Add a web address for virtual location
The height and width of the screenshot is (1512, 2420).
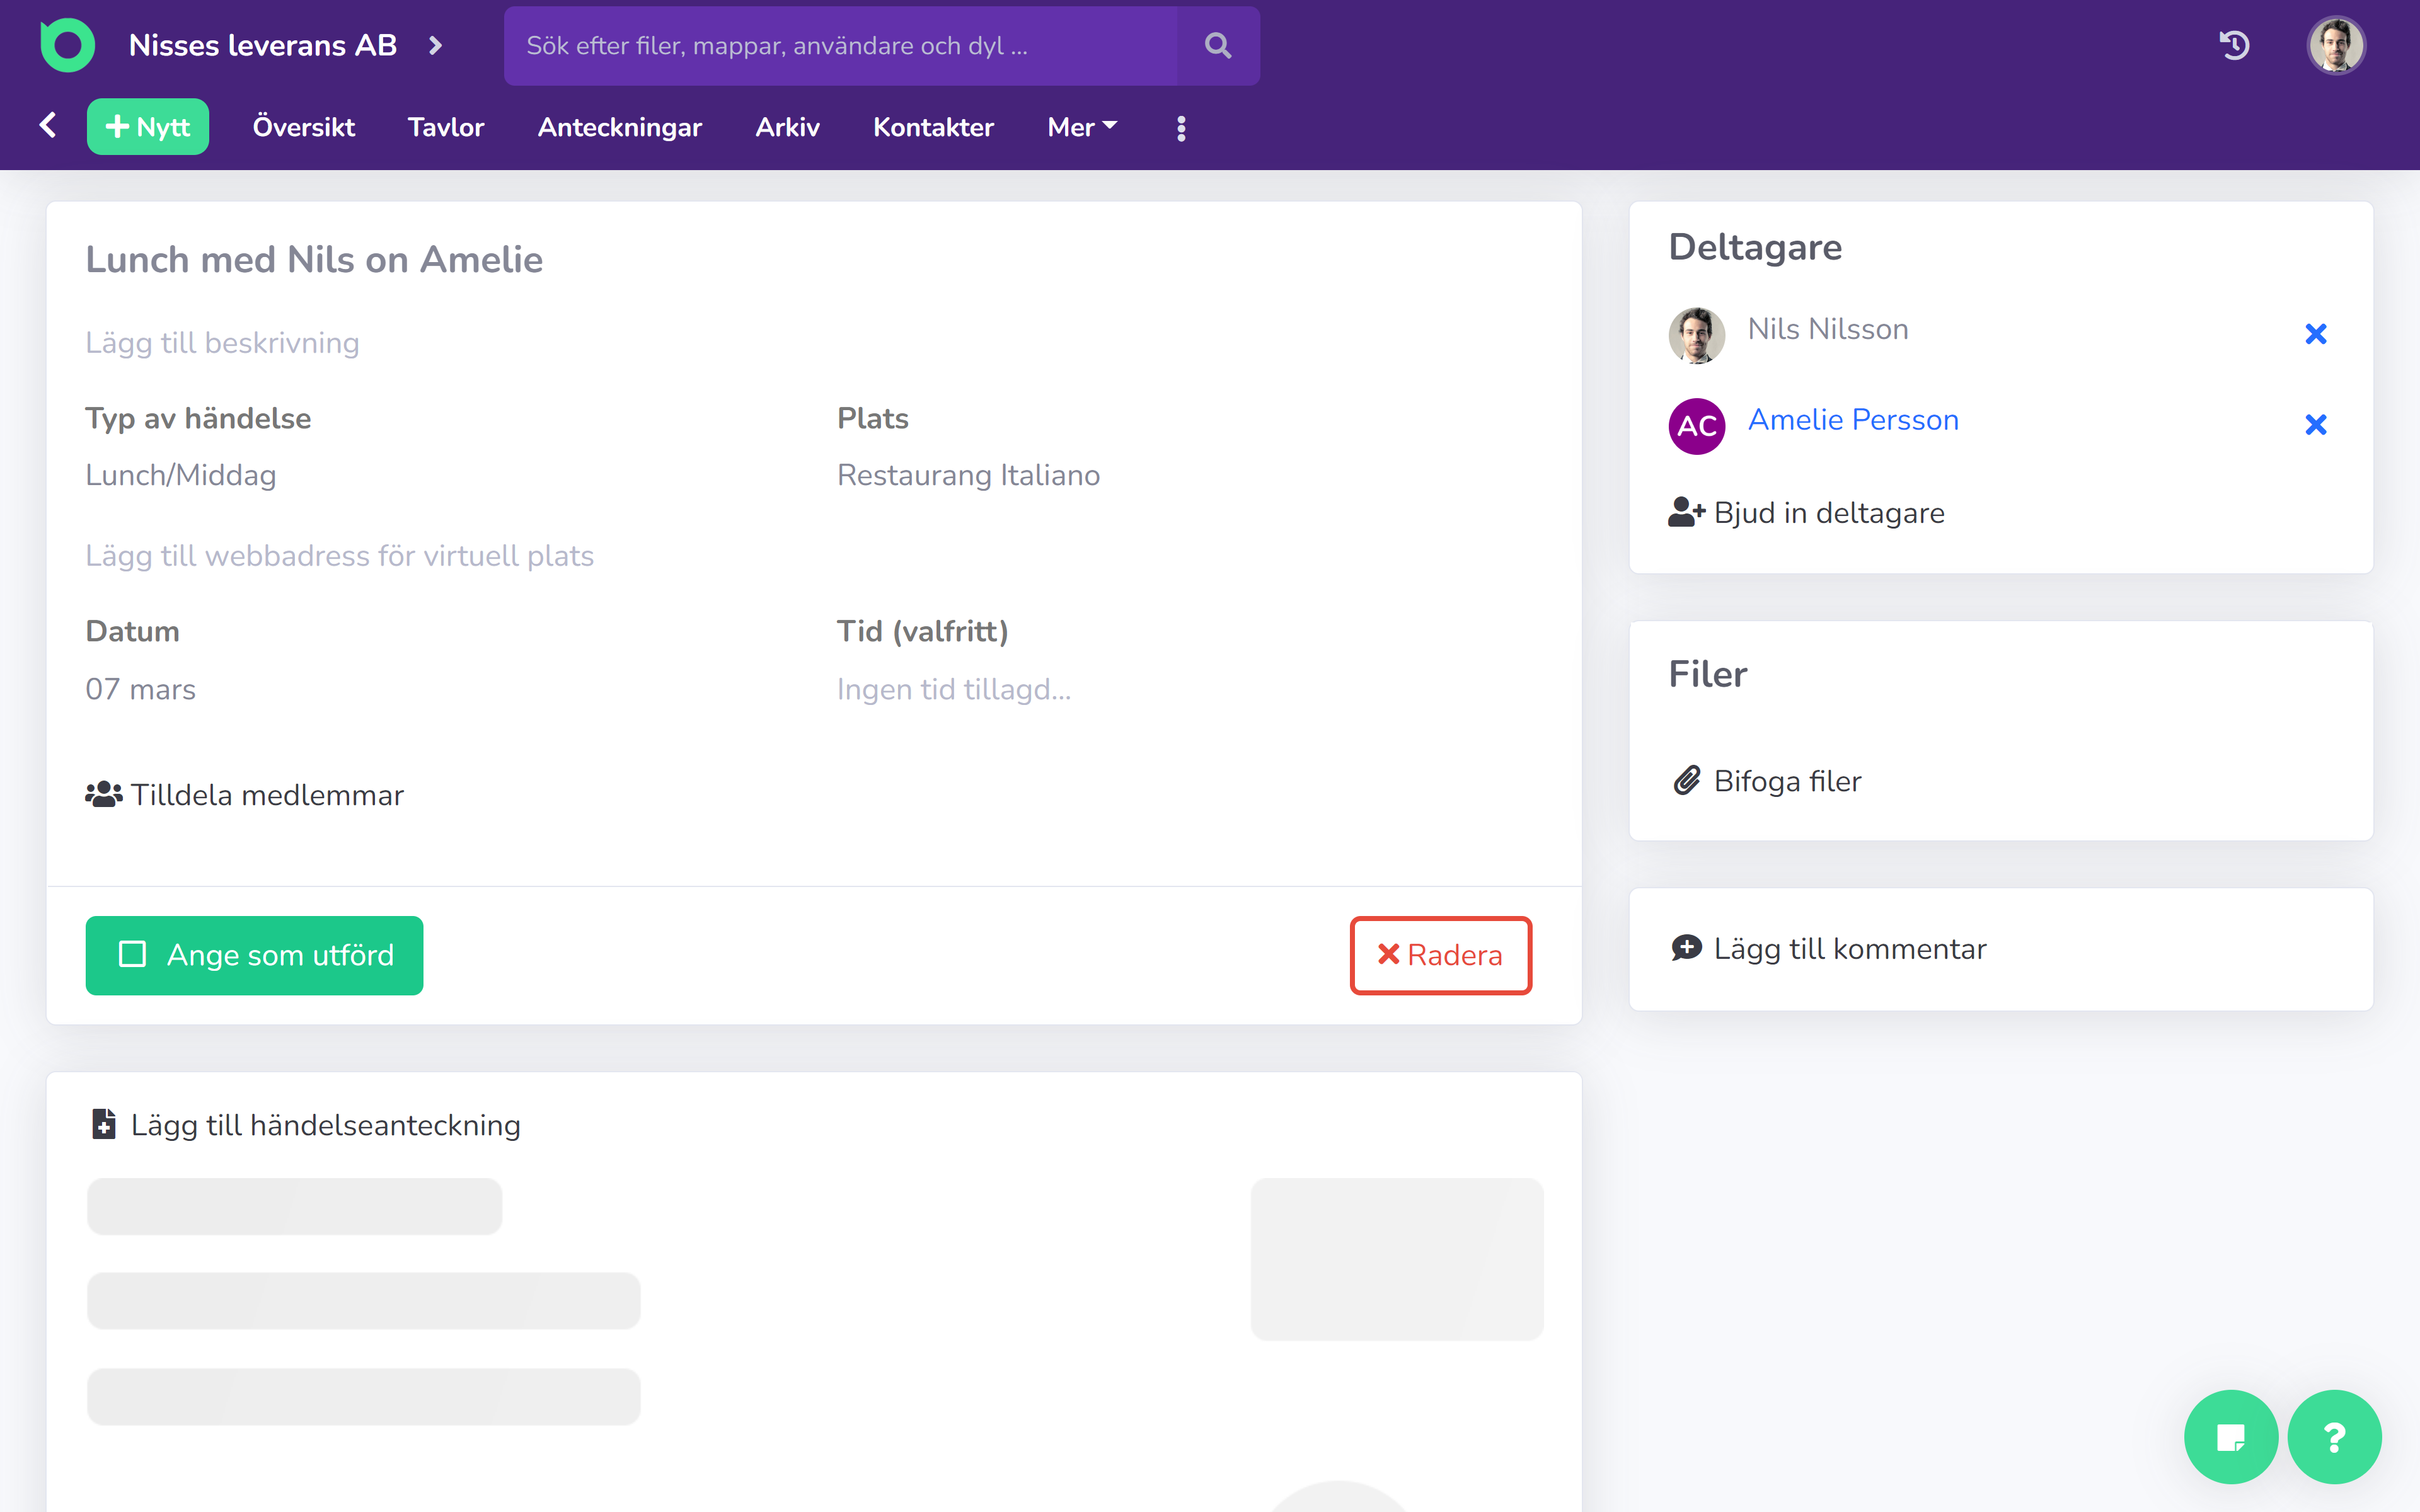pos(339,556)
